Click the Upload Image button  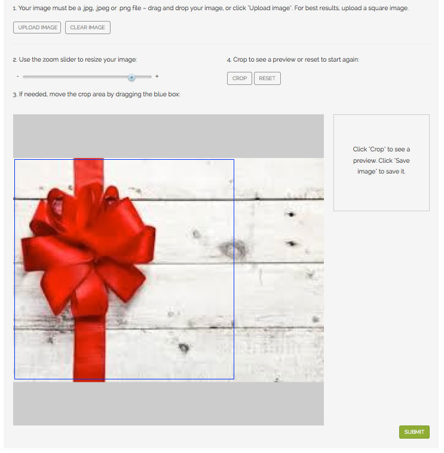37,28
